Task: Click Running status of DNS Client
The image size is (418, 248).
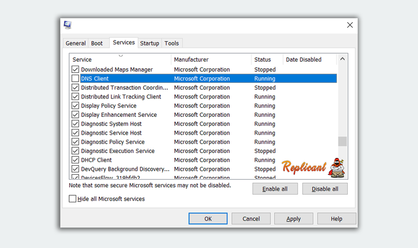Action: pos(265,79)
